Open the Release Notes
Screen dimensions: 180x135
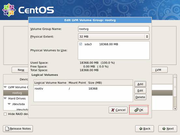tap(18, 129)
